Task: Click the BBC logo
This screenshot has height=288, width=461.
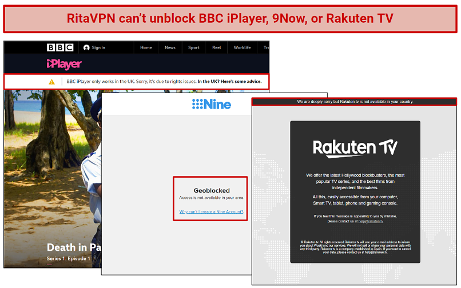Action: [x=60, y=47]
